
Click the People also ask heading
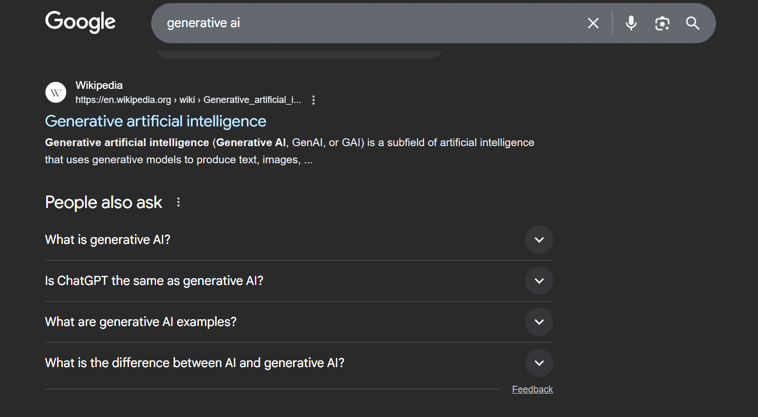103,202
